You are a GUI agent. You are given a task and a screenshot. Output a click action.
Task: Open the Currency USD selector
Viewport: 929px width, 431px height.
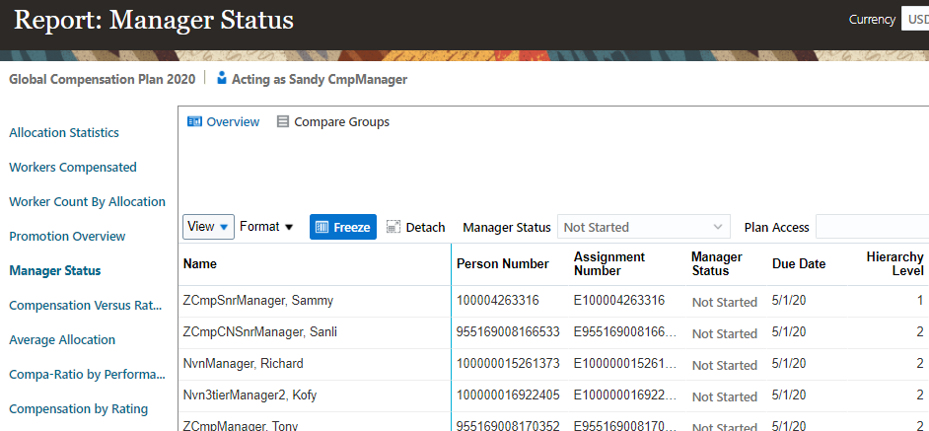point(913,19)
